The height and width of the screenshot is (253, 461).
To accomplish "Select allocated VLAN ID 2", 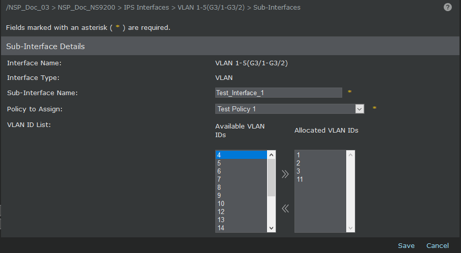I will [320, 163].
